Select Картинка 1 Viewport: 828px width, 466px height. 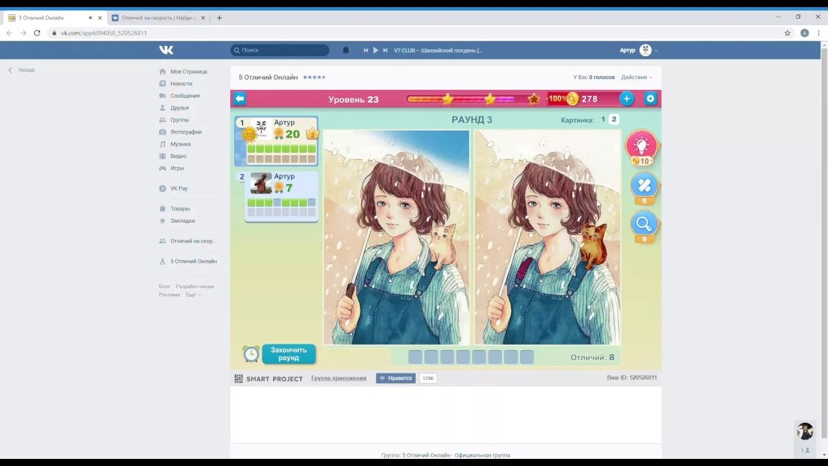[603, 119]
